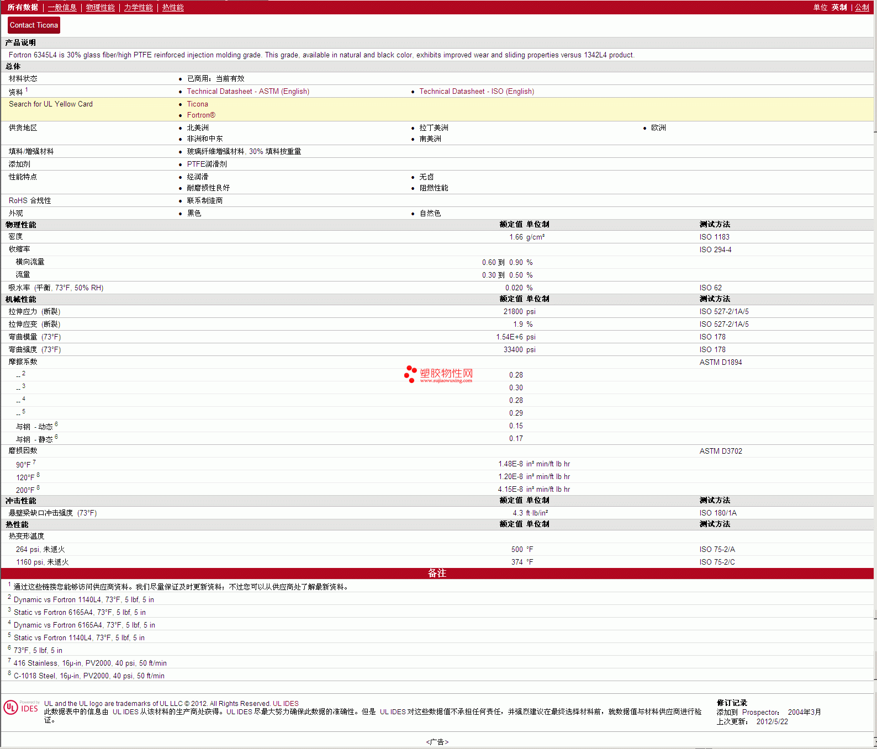Click the Contact Ticona button
This screenshot has width=877, height=749.
(x=34, y=25)
